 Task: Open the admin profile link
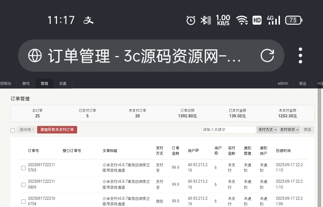pyautogui.click(x=283, y=83)
